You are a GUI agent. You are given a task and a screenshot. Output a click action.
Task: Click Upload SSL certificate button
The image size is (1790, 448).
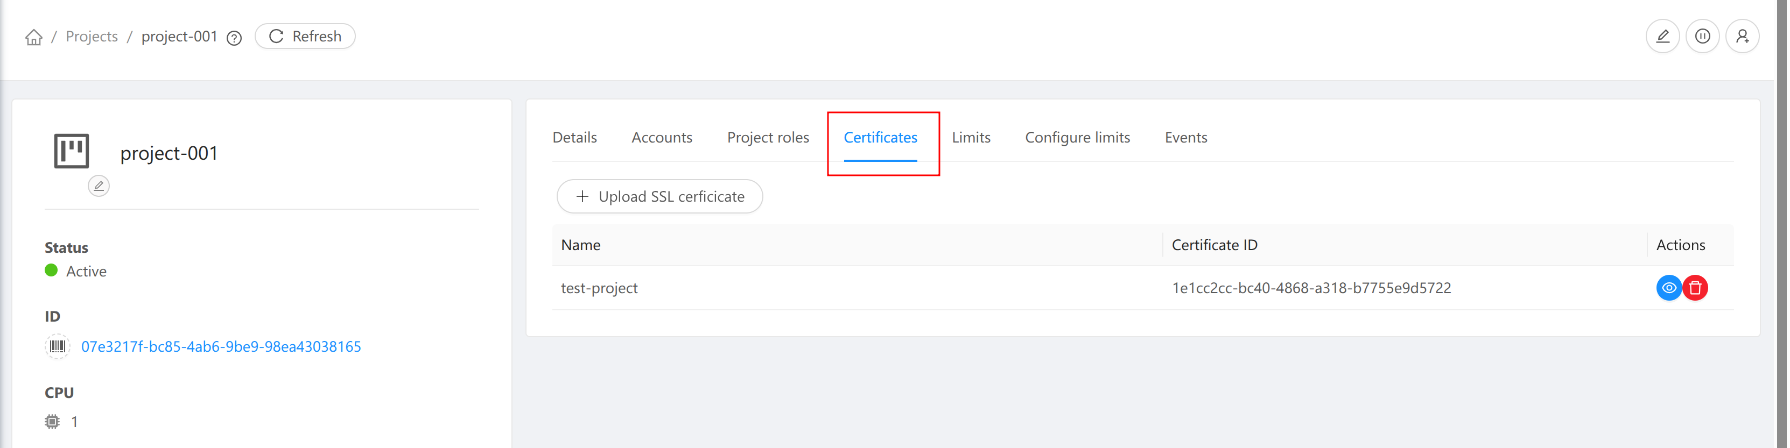pyautogui.click(x=659, y=196)
